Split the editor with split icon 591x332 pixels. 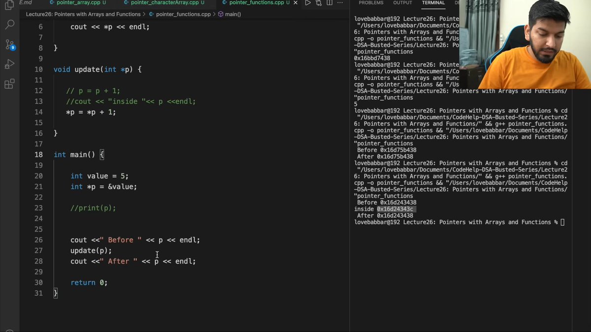pyautogui.click(x=330, y=3)
